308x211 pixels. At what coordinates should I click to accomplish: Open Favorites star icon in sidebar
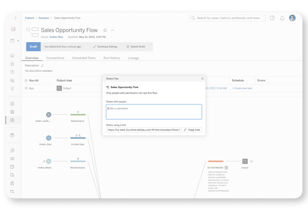12,64
